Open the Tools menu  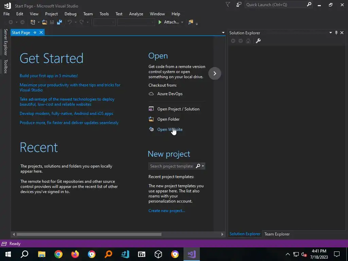pos(104,14)
